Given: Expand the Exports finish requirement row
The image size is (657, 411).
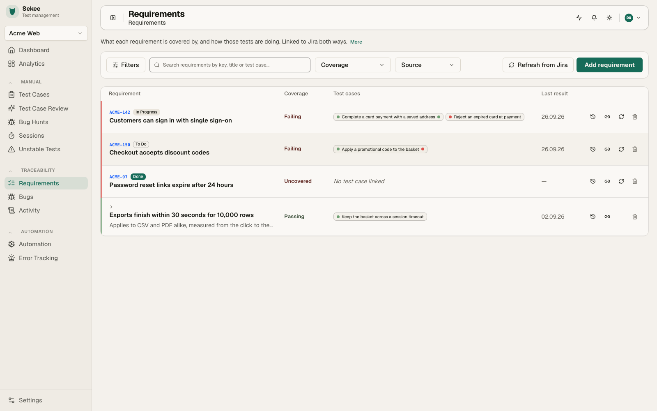Looking at the screenshot, I should click(111, 207).
